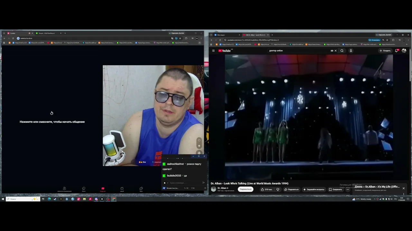Click the Ask questions button under video
The width and height of the screenshot is (412, 231).
[314, 189]
